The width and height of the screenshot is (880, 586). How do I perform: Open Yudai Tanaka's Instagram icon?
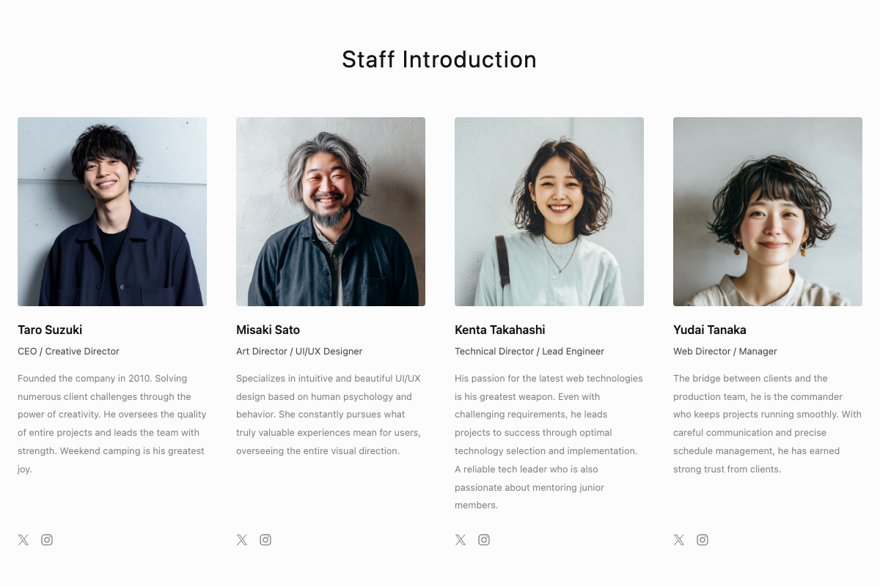[x=703, y=540]
